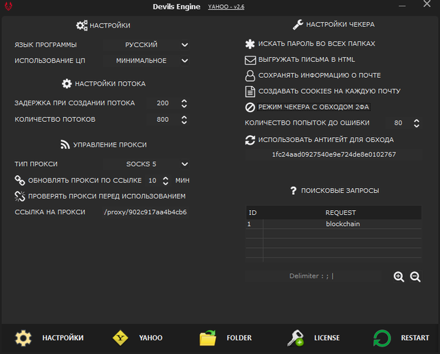
Task: Click the ИСПОЛЬЗОВАТЬ АНТИГЕЙТ ДЛЯ ОБХОДА label
Action: click(x=326, y=140)
